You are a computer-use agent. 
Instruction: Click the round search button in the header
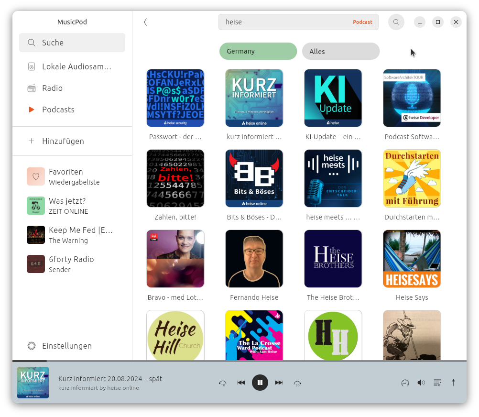pyautogui.click(x=396, y=22)
